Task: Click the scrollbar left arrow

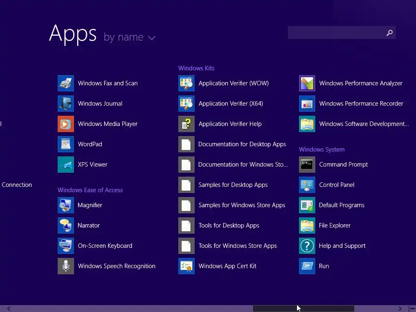Action: tap(9, 309)
